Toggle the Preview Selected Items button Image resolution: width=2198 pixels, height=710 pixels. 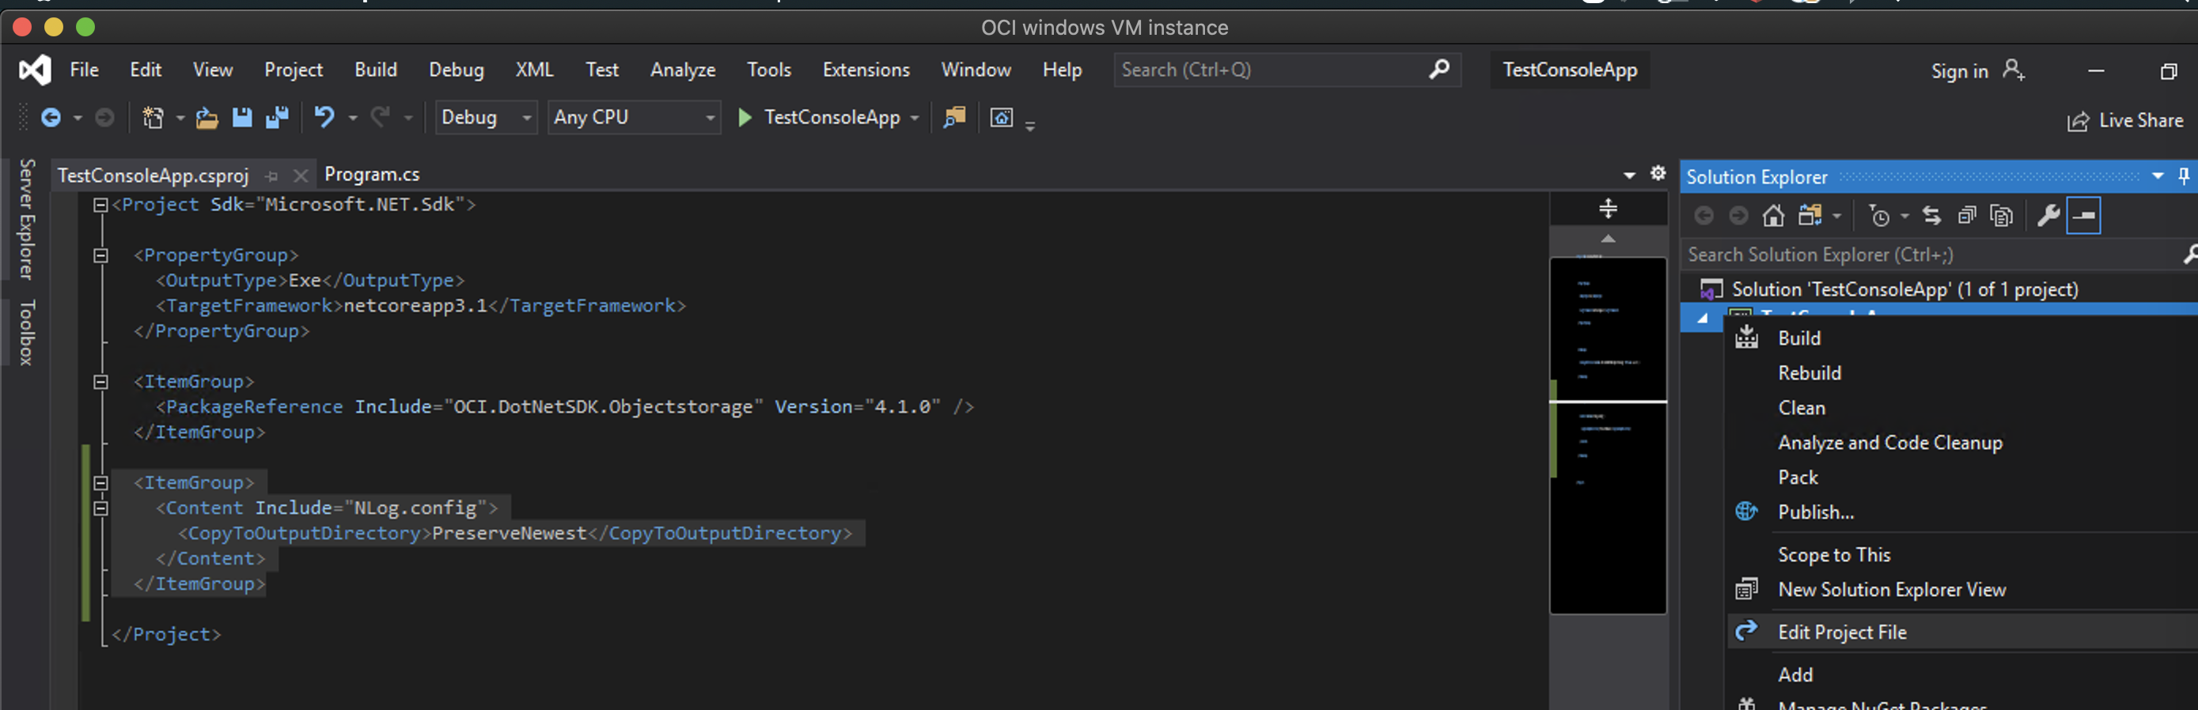[x=2082, y=217]
